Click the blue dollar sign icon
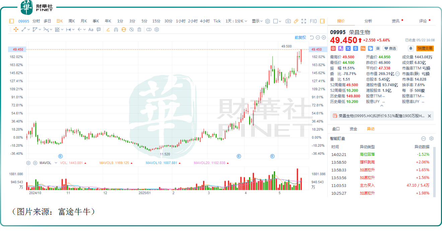Viewport: 442px width, 233px height. tap(356, 49)
